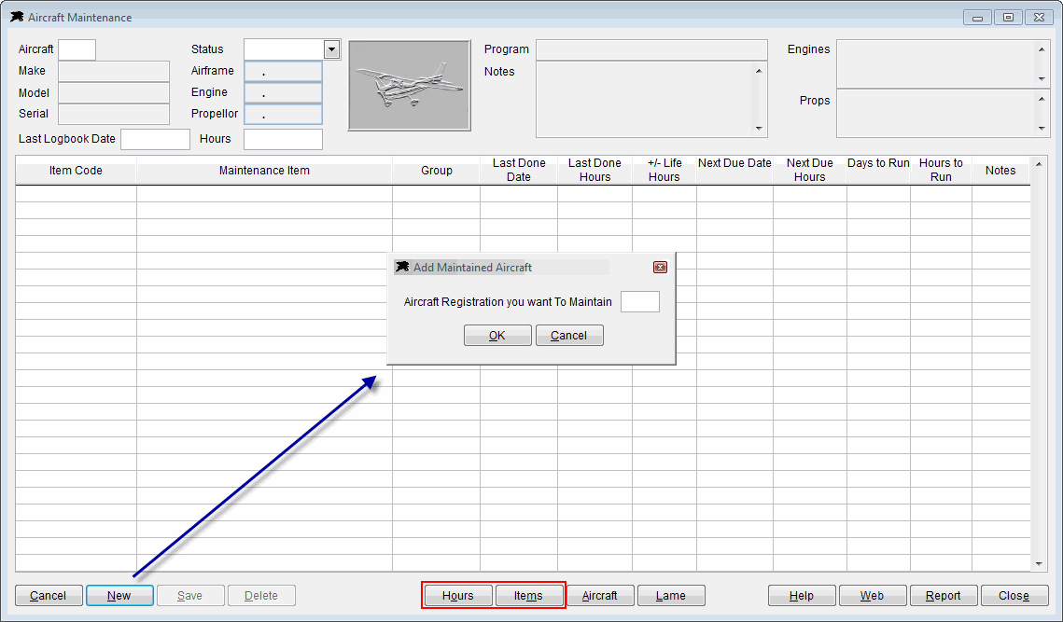Click the Propellor hours field
1063x622 pixels.
(284, 114)
